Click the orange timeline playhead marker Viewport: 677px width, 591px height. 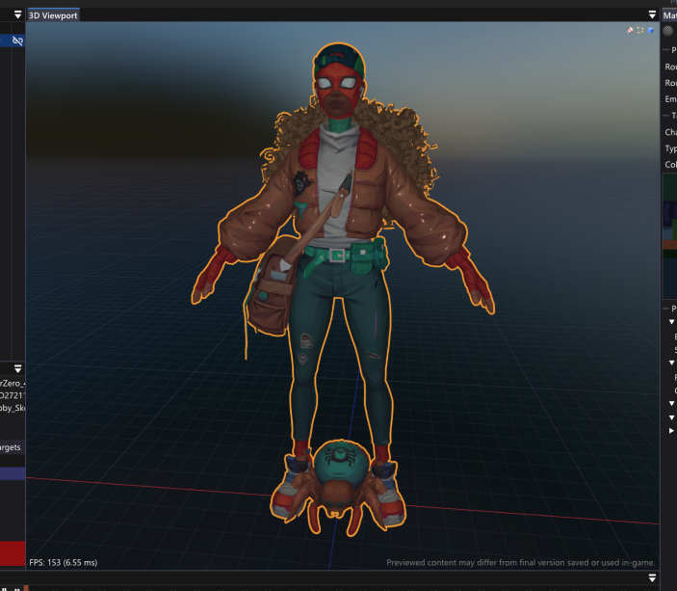tap(26, 588)
